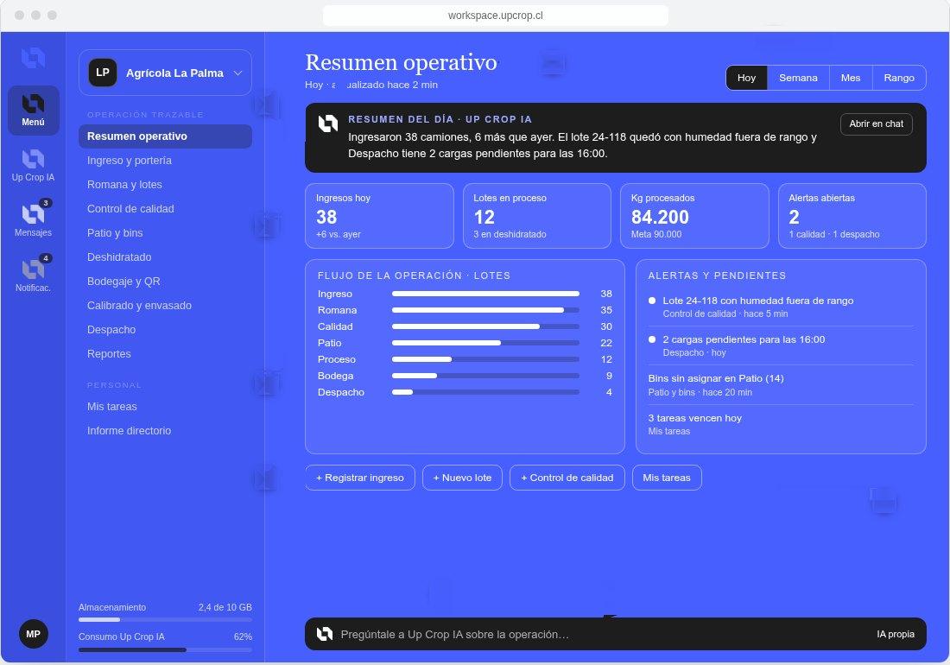Viewport: 950px width, 665px height.
Task: Open the 3 tareas vencen hoy item
Action: point(781,424)
